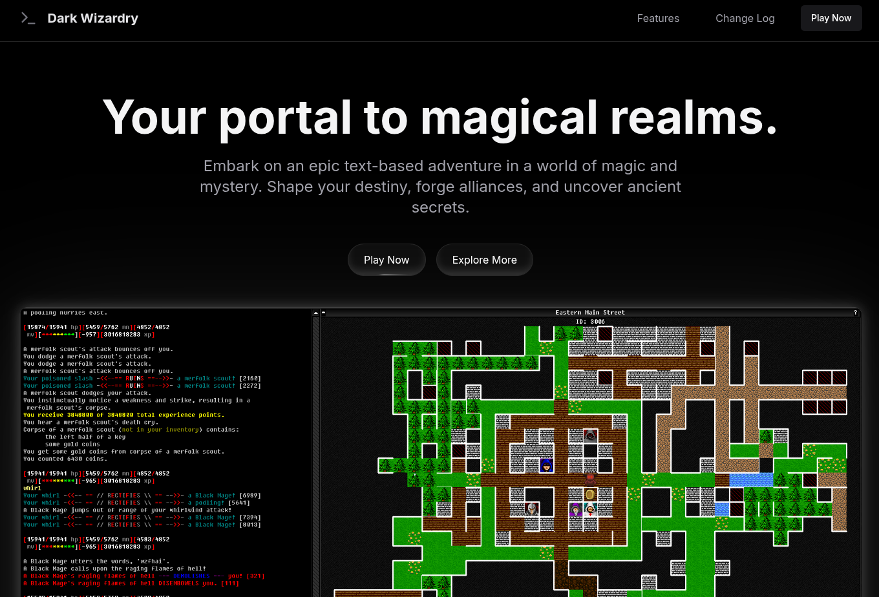
Task: Select the purple wizard sprite on the map
Action: click(575, 510)
